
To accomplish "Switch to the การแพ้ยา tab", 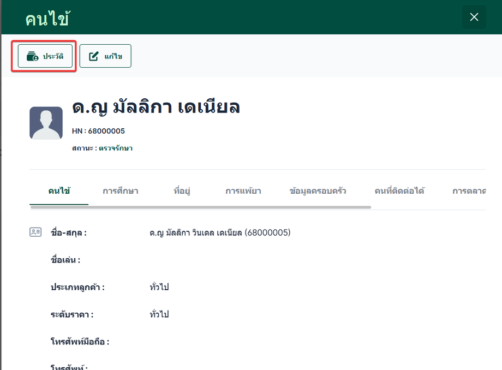I will [x=243, y=191].
